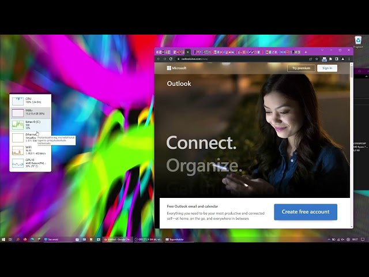Click the Try premium button
The image size is (369, 277).
coord(301,68)
